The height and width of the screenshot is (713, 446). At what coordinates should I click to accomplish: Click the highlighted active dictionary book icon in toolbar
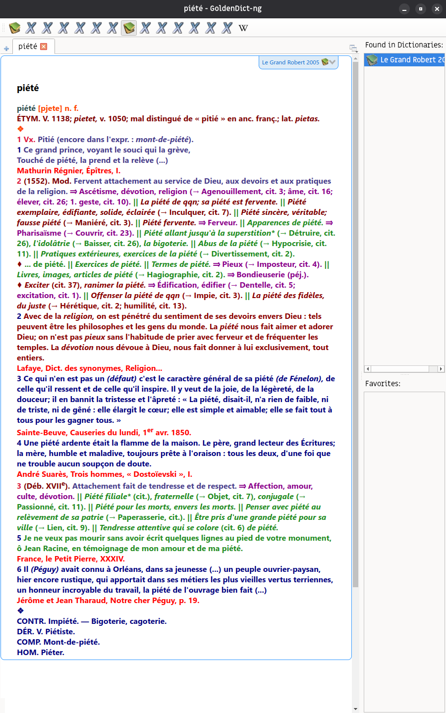[x=129, y=28]
